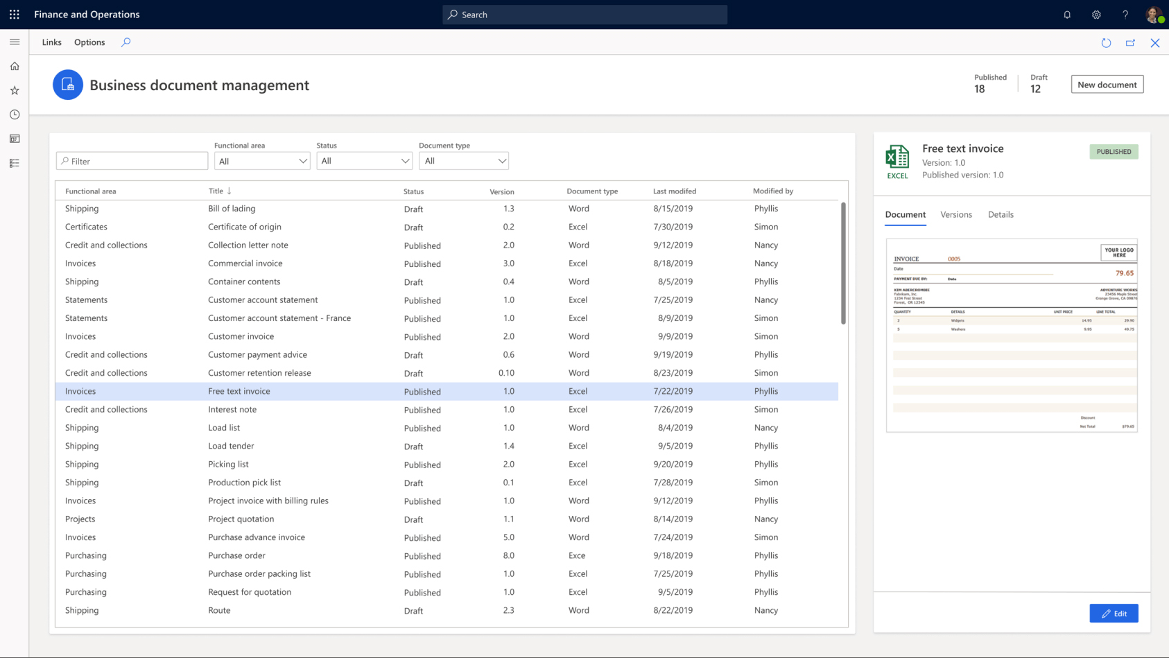Screen dimensions: 1169x658
Task: Open the settings gear icon
Action: 1096,15
